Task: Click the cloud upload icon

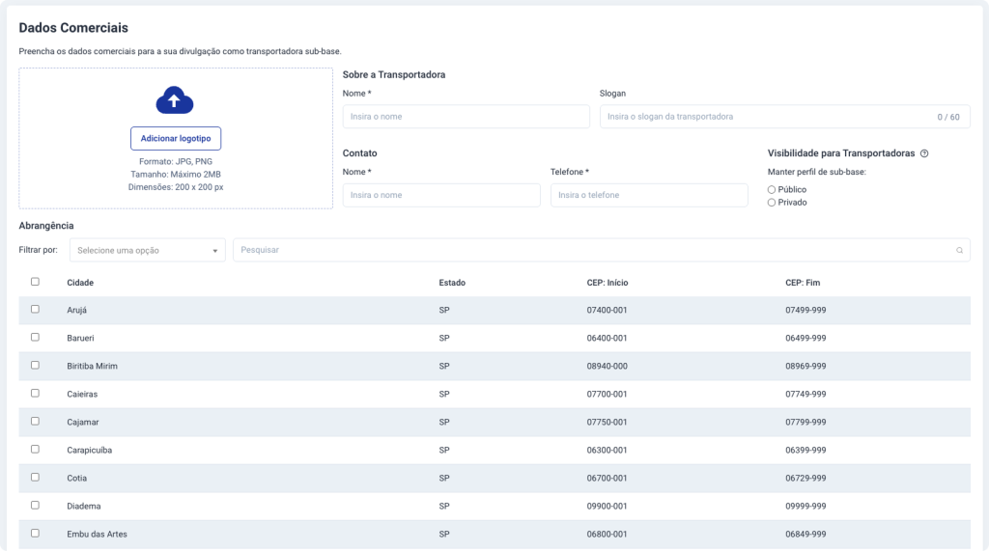Action: click(x=175, y=99)
